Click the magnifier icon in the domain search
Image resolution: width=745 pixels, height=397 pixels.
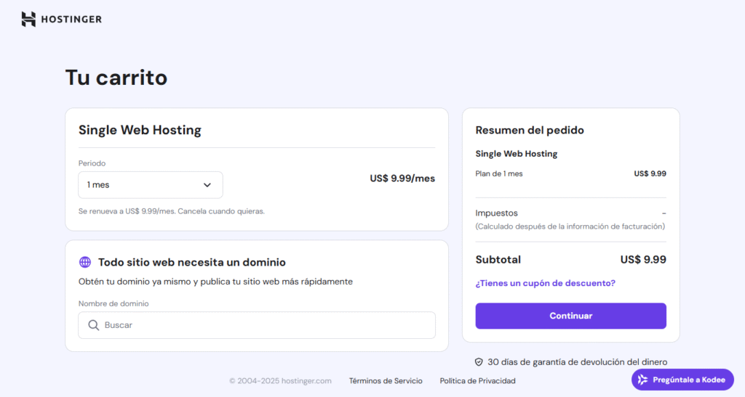[x=93, y=325]
